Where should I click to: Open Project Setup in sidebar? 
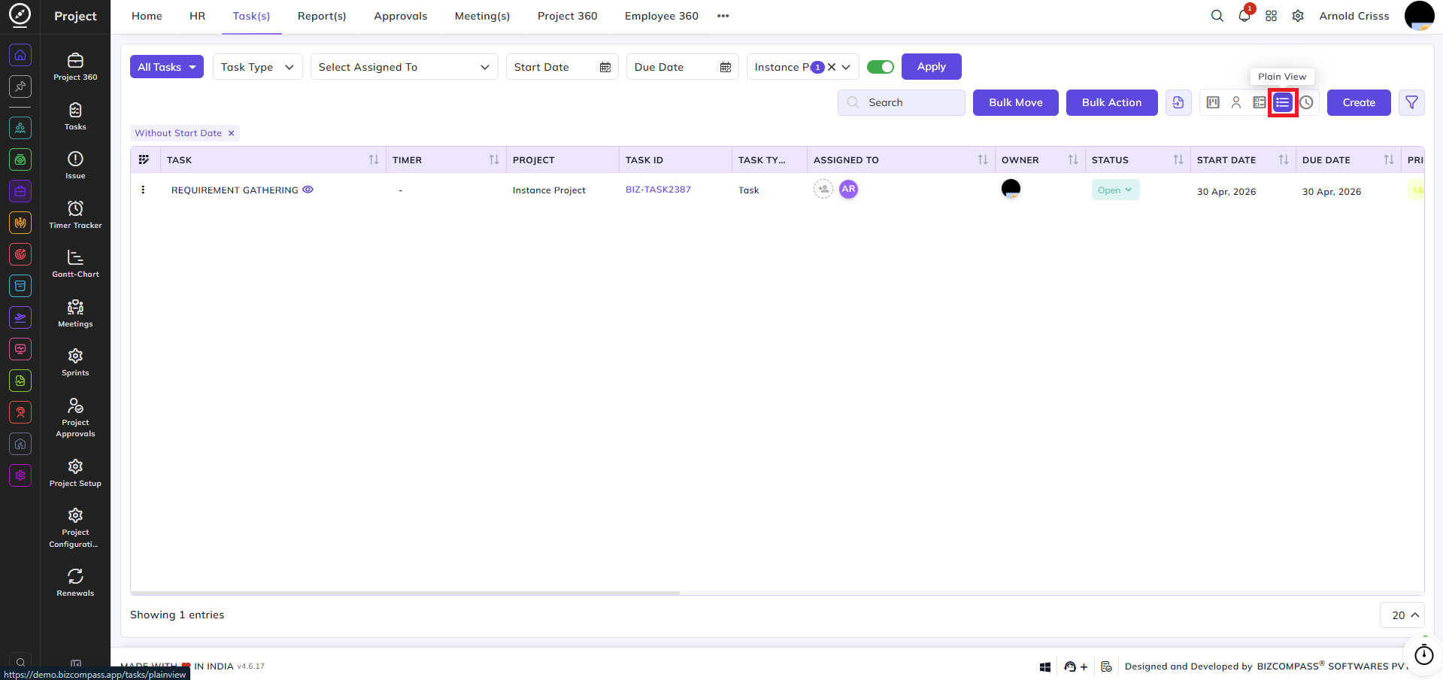coord(75,473)
